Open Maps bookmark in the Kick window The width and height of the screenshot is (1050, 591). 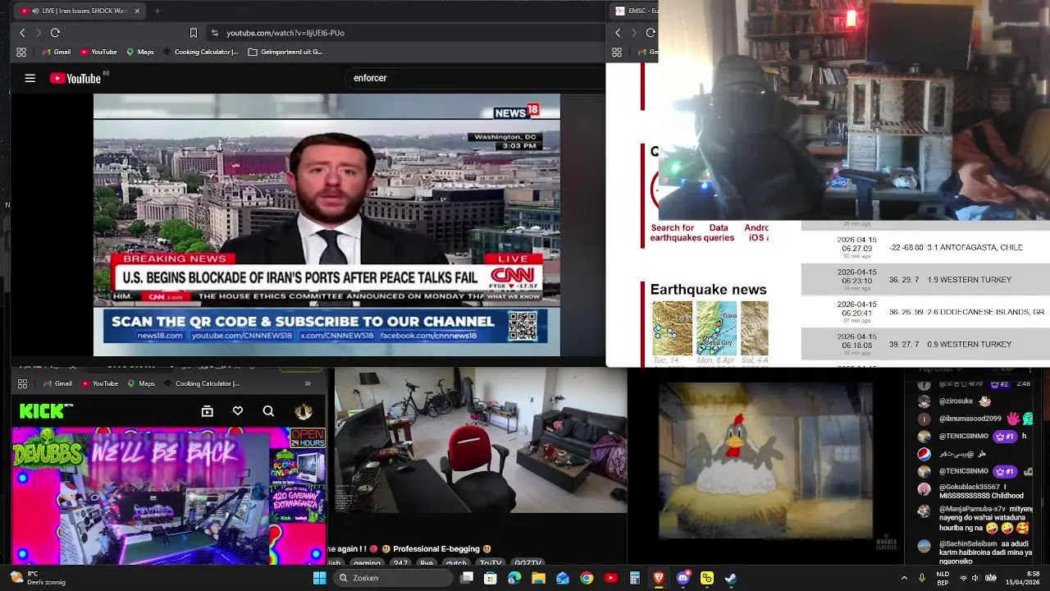point(141,383)
